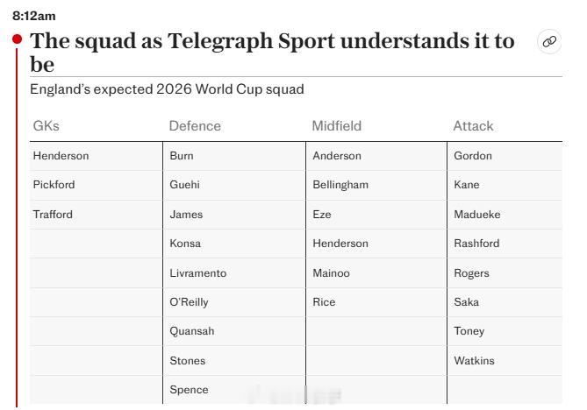The image size is (587, 410).
Task: Select Kane in the Attack column
Action: 467,185
